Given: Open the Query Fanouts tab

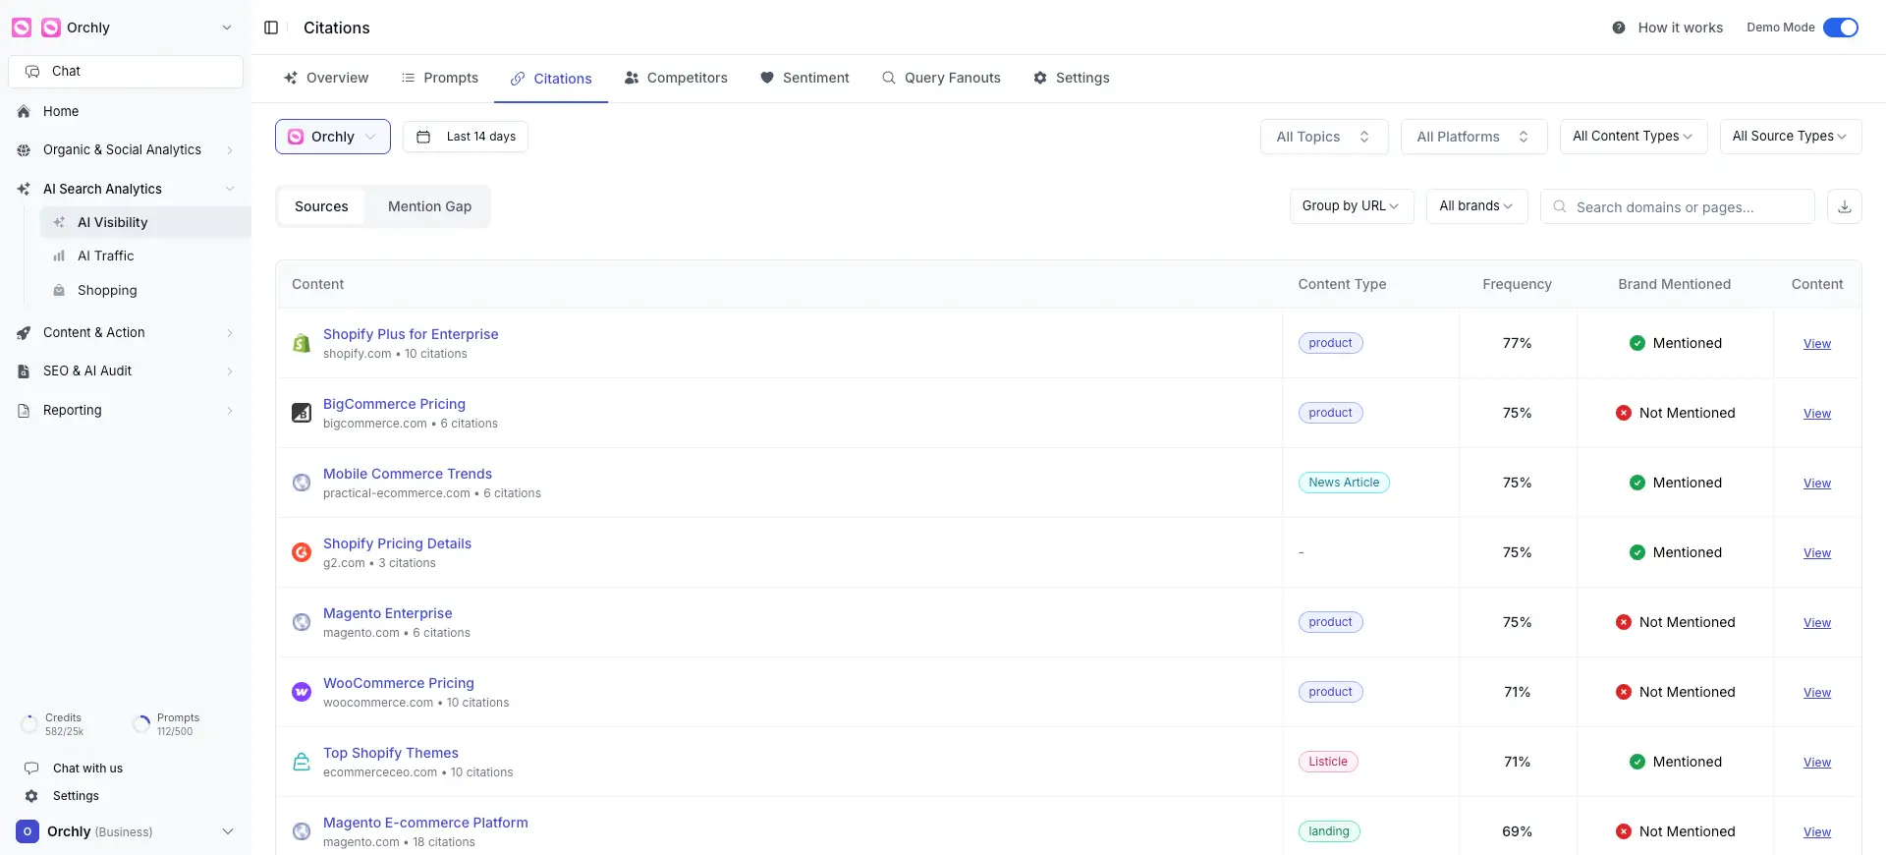Looking at the screenshot, I should pyautogui.click(x=941, y=78).
